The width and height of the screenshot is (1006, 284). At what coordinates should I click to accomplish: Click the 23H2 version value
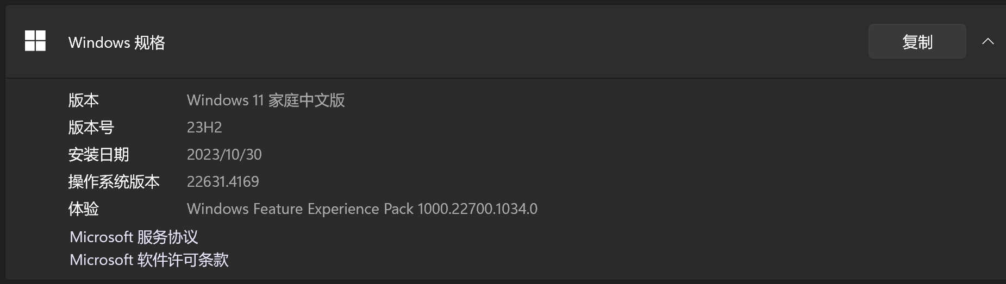coord(204,127)
